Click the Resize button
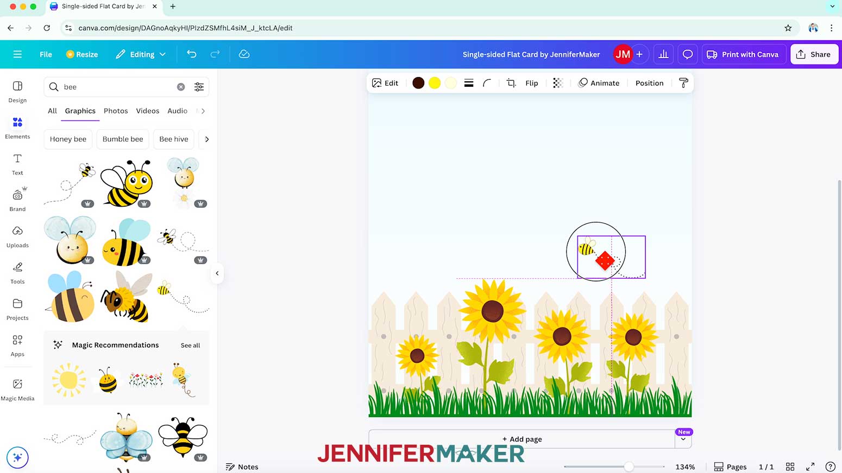 tap(82, 54)
